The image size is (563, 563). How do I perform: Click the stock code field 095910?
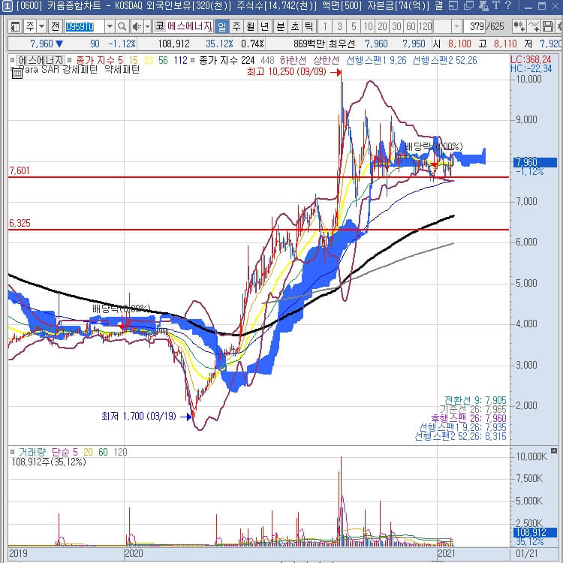pos(84,26)
